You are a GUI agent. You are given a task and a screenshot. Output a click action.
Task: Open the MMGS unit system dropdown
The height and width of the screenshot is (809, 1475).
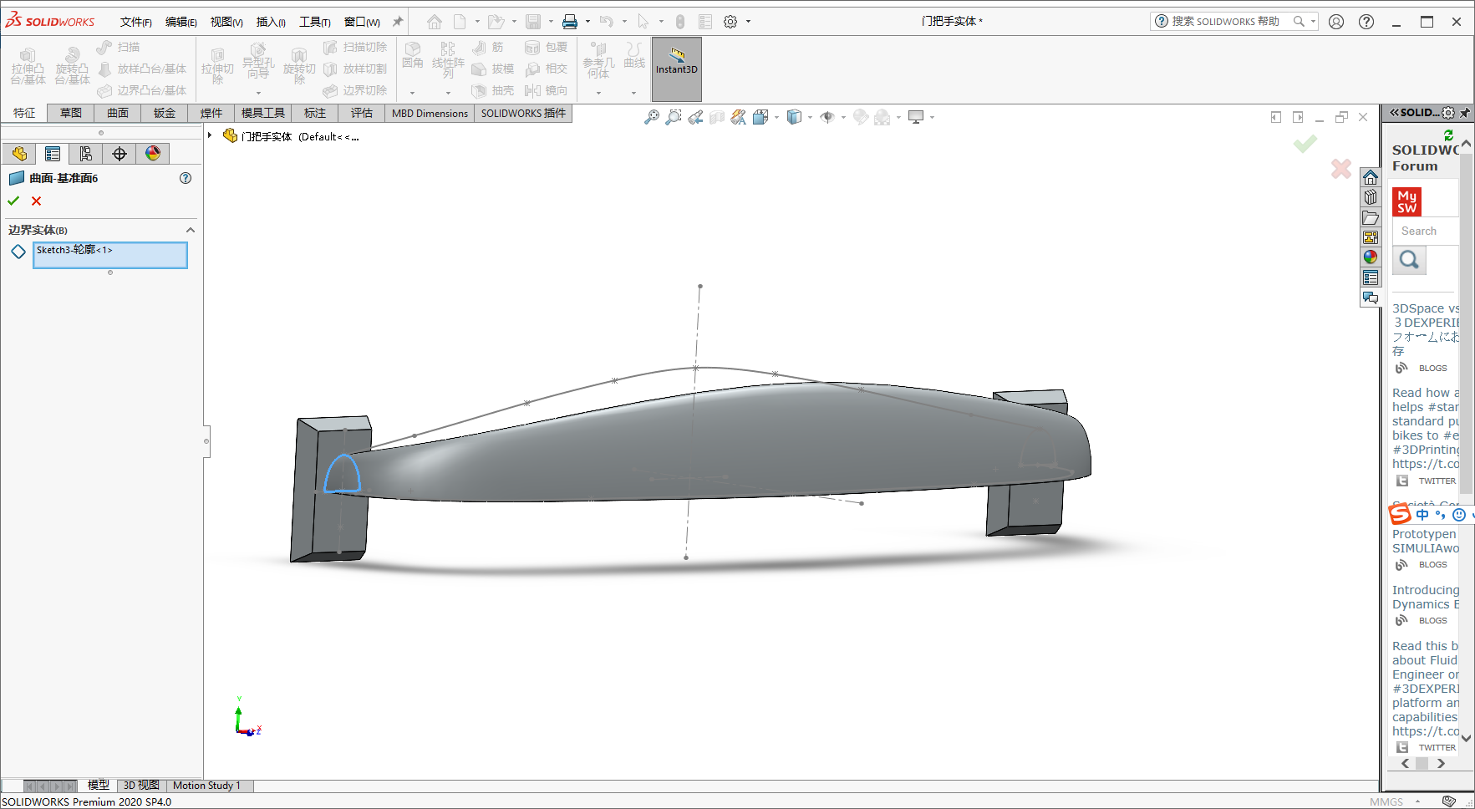point(1418,801)
